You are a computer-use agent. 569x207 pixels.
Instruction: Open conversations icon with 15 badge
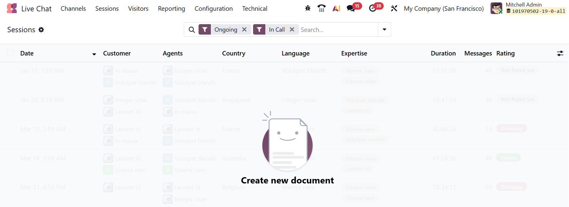[x=351, y=8]
